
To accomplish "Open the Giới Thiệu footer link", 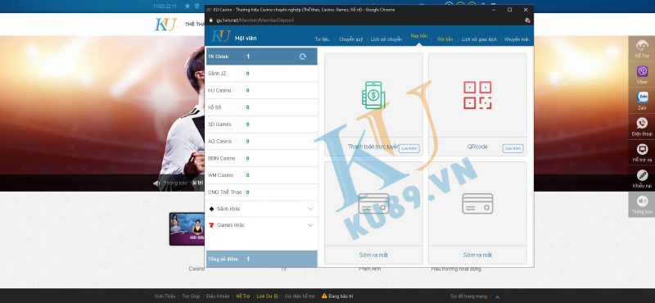I will point(165,296).
